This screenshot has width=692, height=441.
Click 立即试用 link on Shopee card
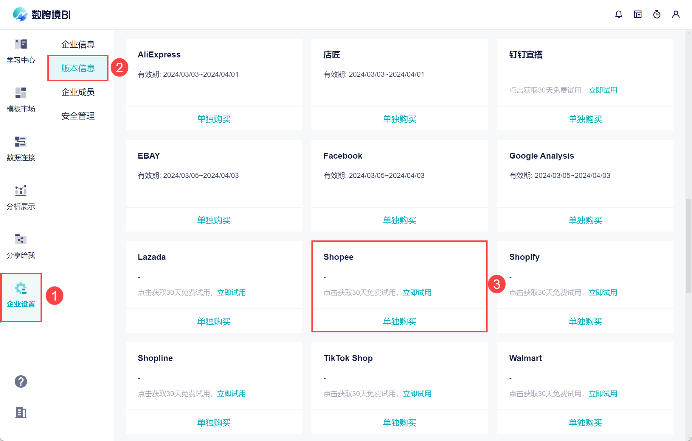click(417, 293)
